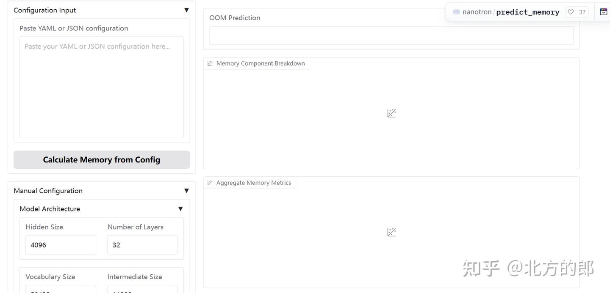Collapse the Configuration Input section

pos(186,10)
